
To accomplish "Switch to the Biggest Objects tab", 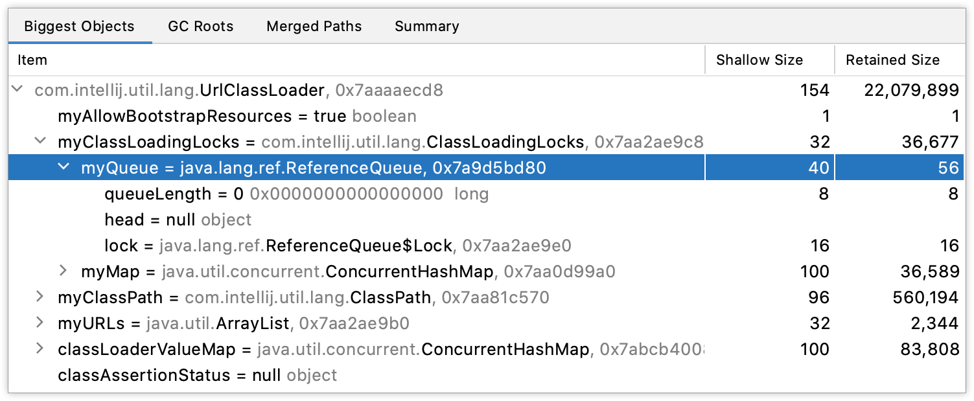I will click(78, 26).
